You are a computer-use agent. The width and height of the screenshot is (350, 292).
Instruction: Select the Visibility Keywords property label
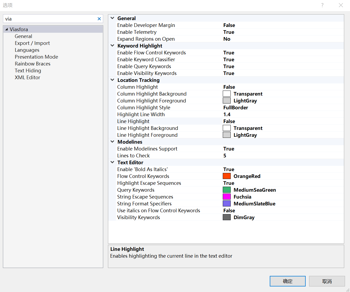pos(139,217)
